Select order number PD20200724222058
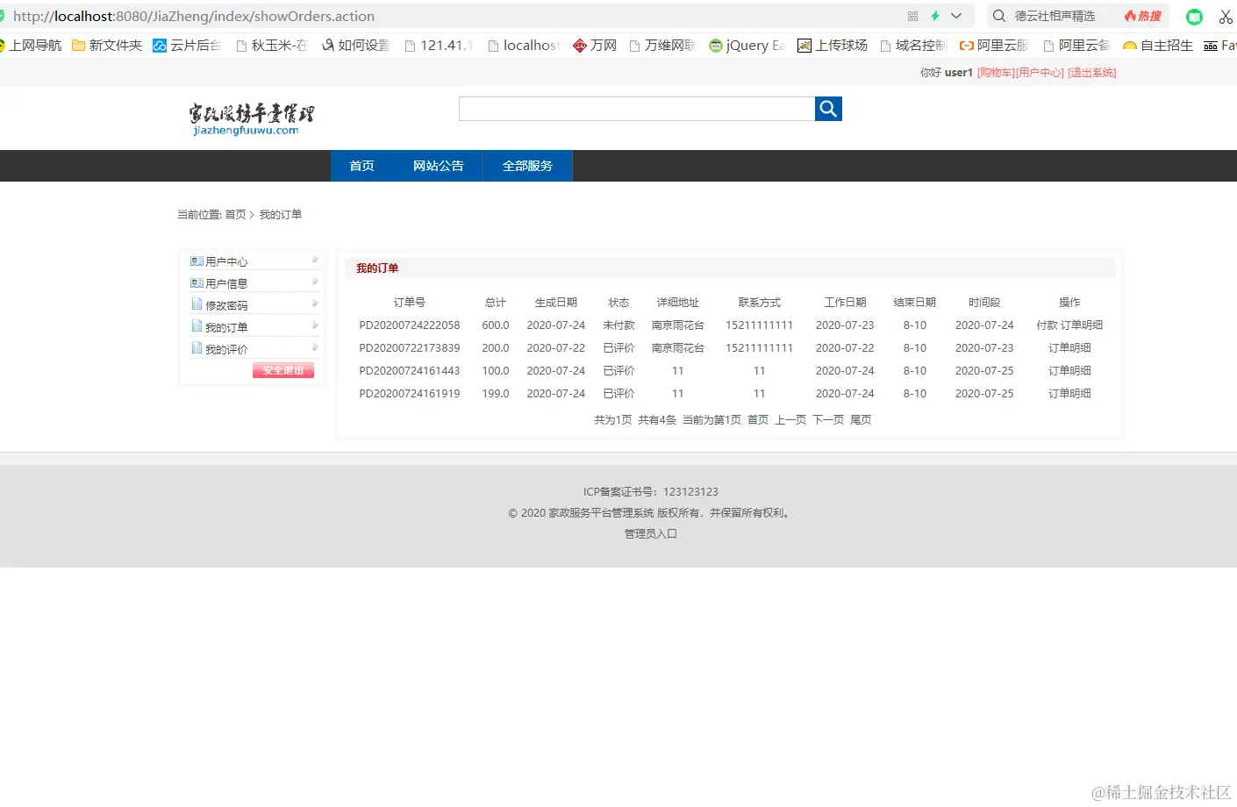Image resolution: width=1237 pixels, height=807 pixels. [x=410, y=325]
